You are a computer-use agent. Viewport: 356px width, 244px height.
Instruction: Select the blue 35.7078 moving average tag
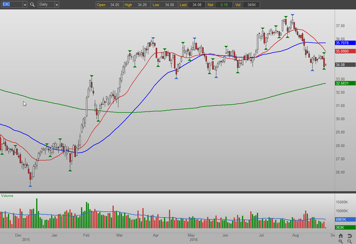pyautogui.click(x=345, y=43)
